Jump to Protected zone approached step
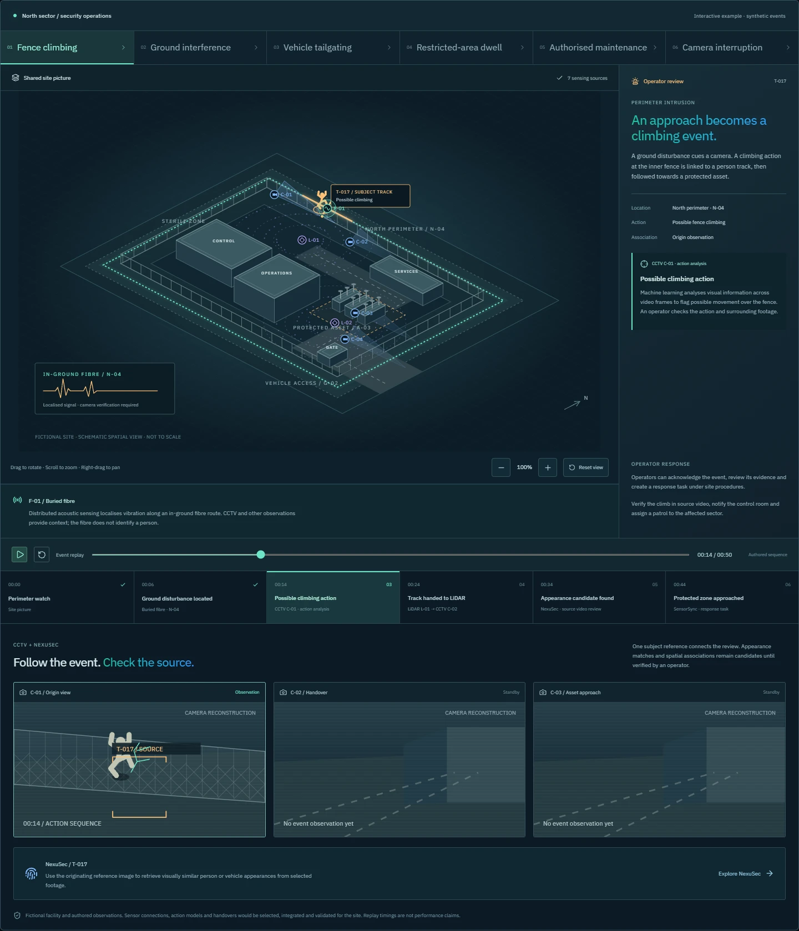Screen dimensions: 799x931 click(x=732, y=597)
